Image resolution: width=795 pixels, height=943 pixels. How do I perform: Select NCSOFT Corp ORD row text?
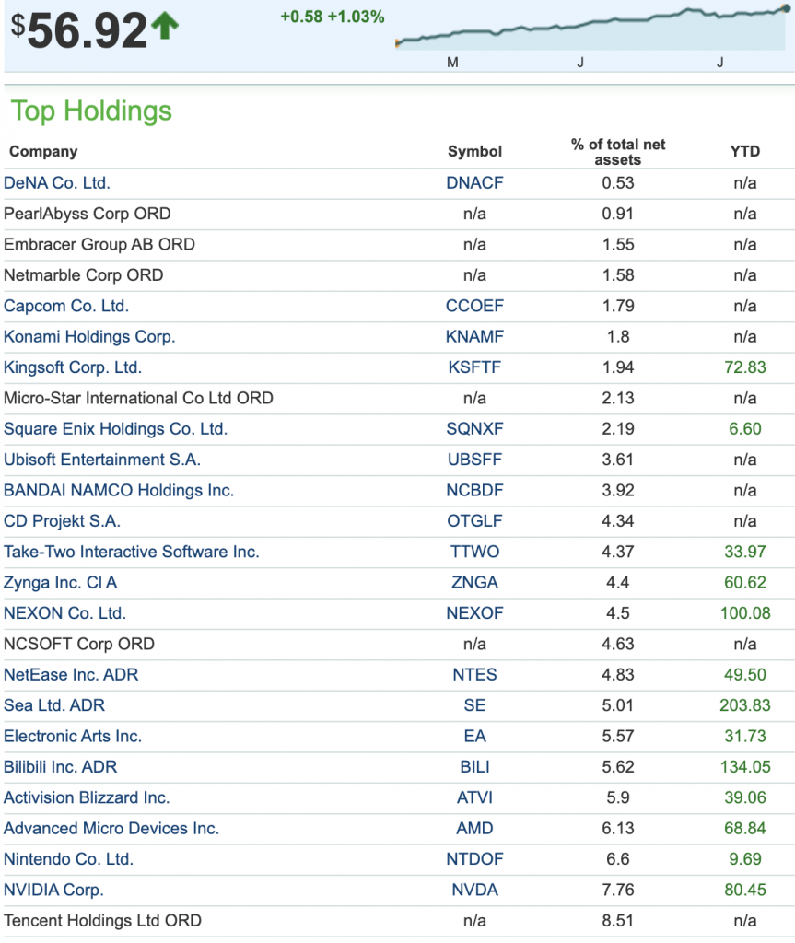coord(79,644)
